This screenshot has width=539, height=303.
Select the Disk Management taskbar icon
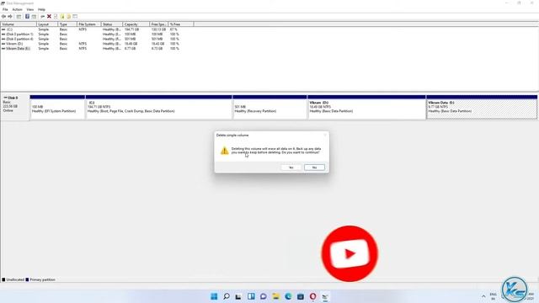click(325, 296)
